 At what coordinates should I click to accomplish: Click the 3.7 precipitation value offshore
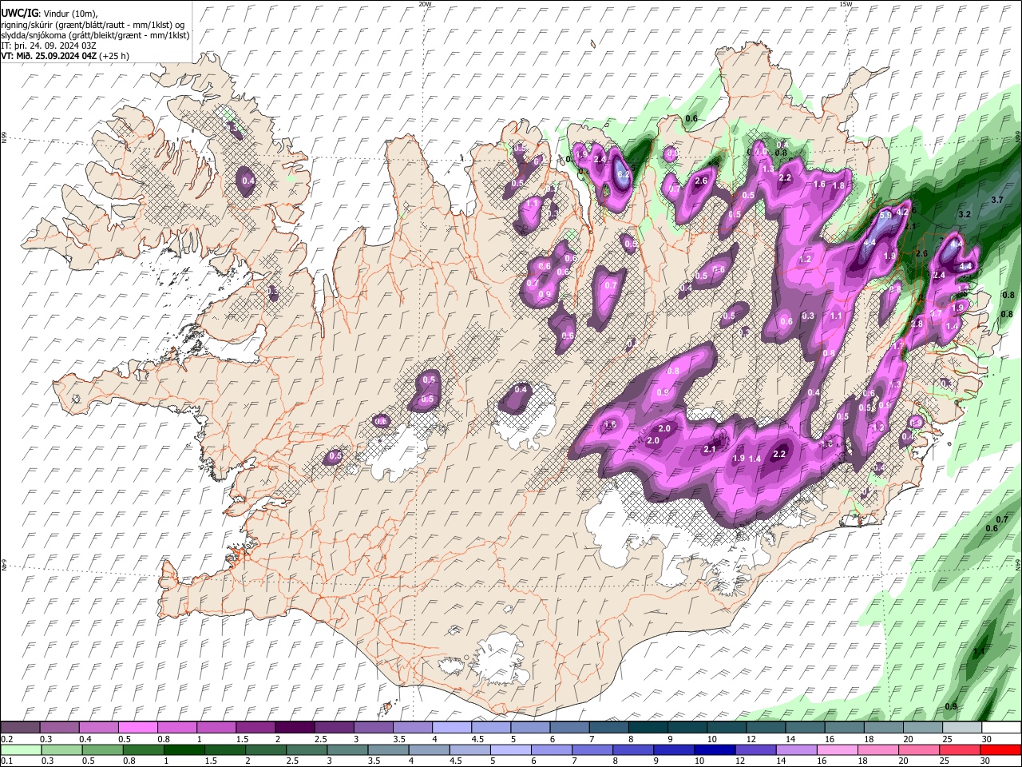996,200
